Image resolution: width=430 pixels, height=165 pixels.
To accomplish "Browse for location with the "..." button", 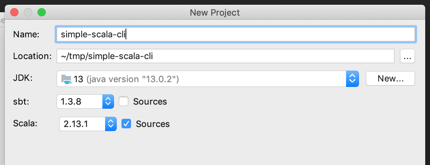I will 407,56.
